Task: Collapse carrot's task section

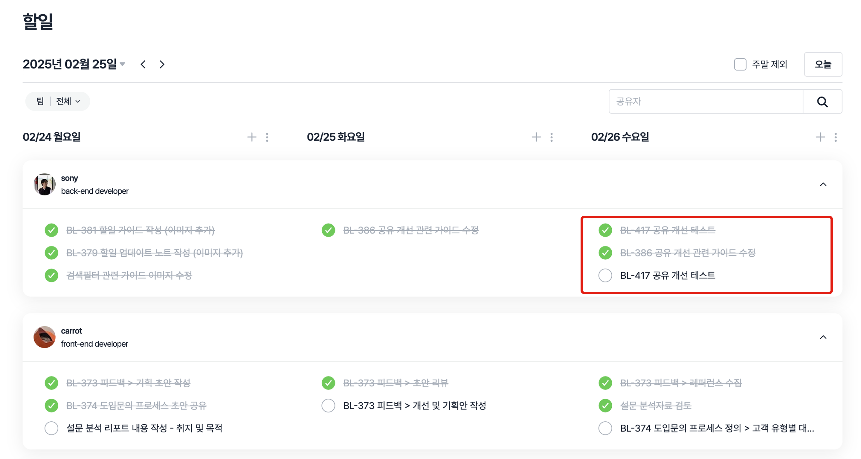Action: (823, 337)
